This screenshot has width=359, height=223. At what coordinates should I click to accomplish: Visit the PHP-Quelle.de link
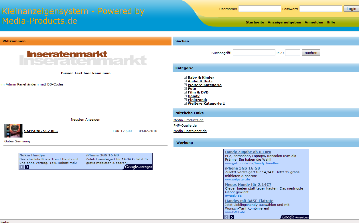185,126
